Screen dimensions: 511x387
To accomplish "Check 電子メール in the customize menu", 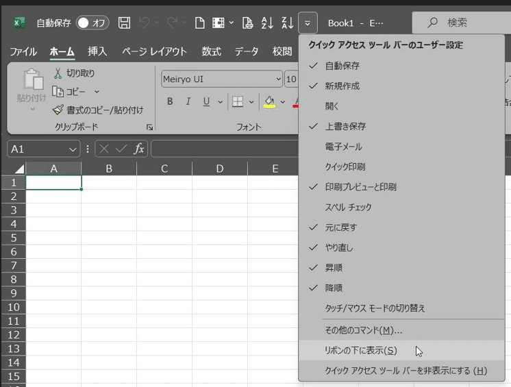I will click(401, 147).
